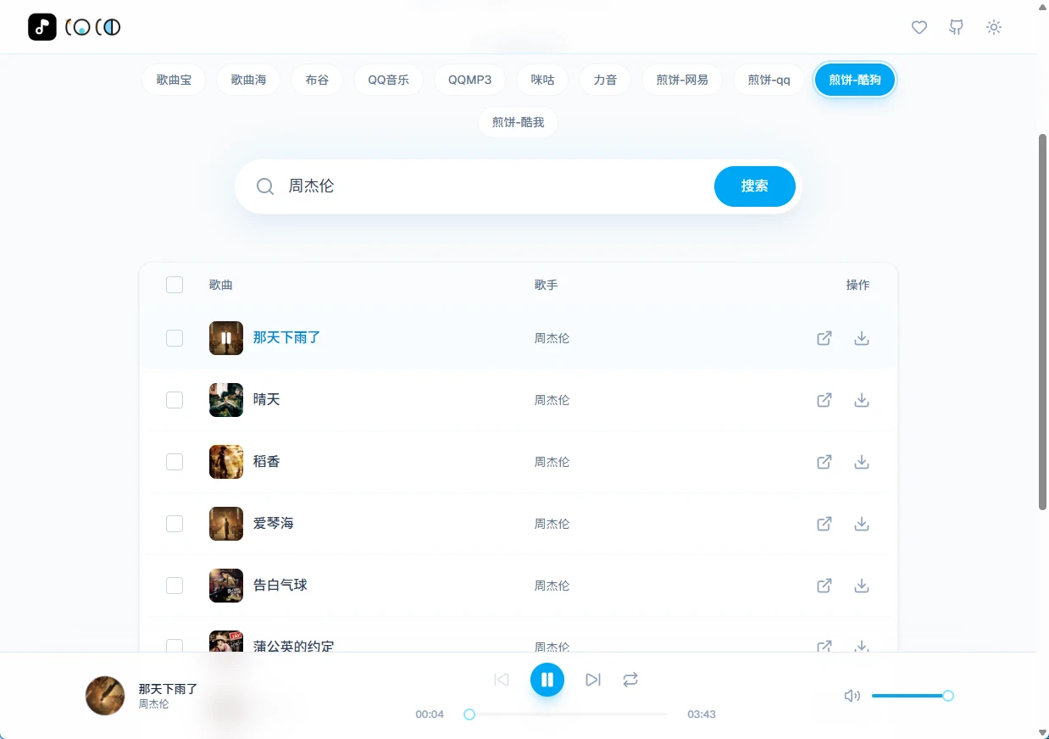The image size is (1049, 739).
Task: Click the total duration 03:43
Action: [x=702, y=714]
